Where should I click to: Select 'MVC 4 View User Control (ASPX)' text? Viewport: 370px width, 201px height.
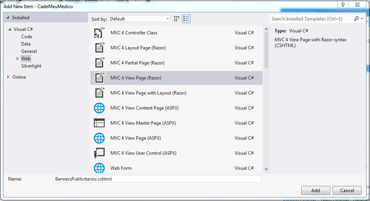(143, 153)
